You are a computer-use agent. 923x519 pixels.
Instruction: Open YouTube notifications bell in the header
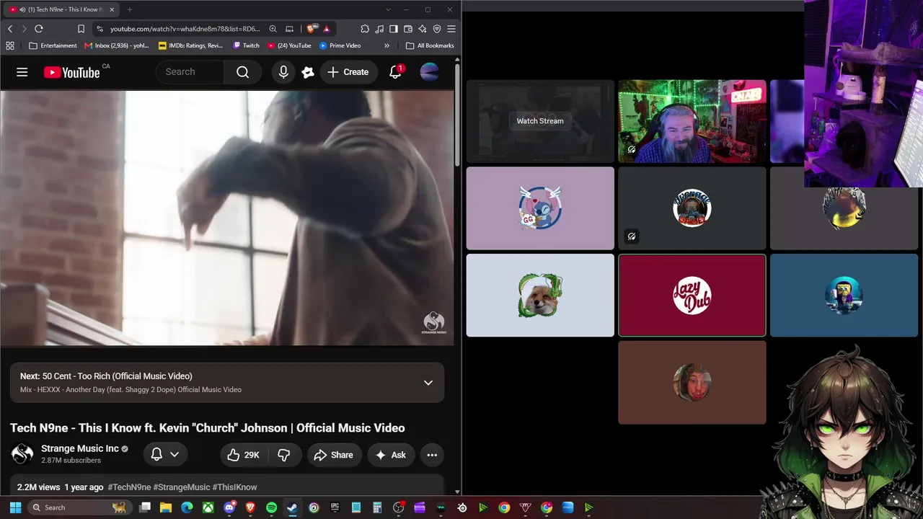pyautogui.click(x=395, y=72)
